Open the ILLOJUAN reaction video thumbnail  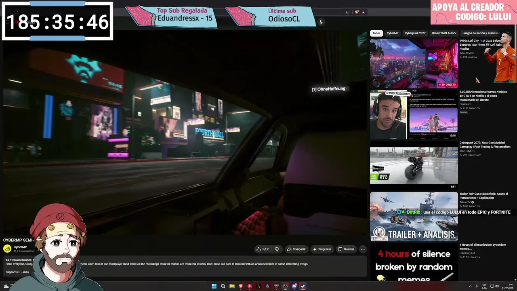414,115
